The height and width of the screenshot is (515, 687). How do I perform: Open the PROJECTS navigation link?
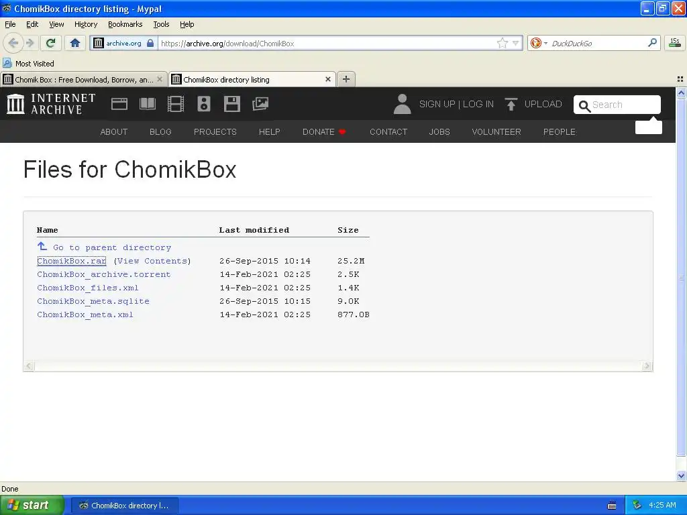click(215, 132)
